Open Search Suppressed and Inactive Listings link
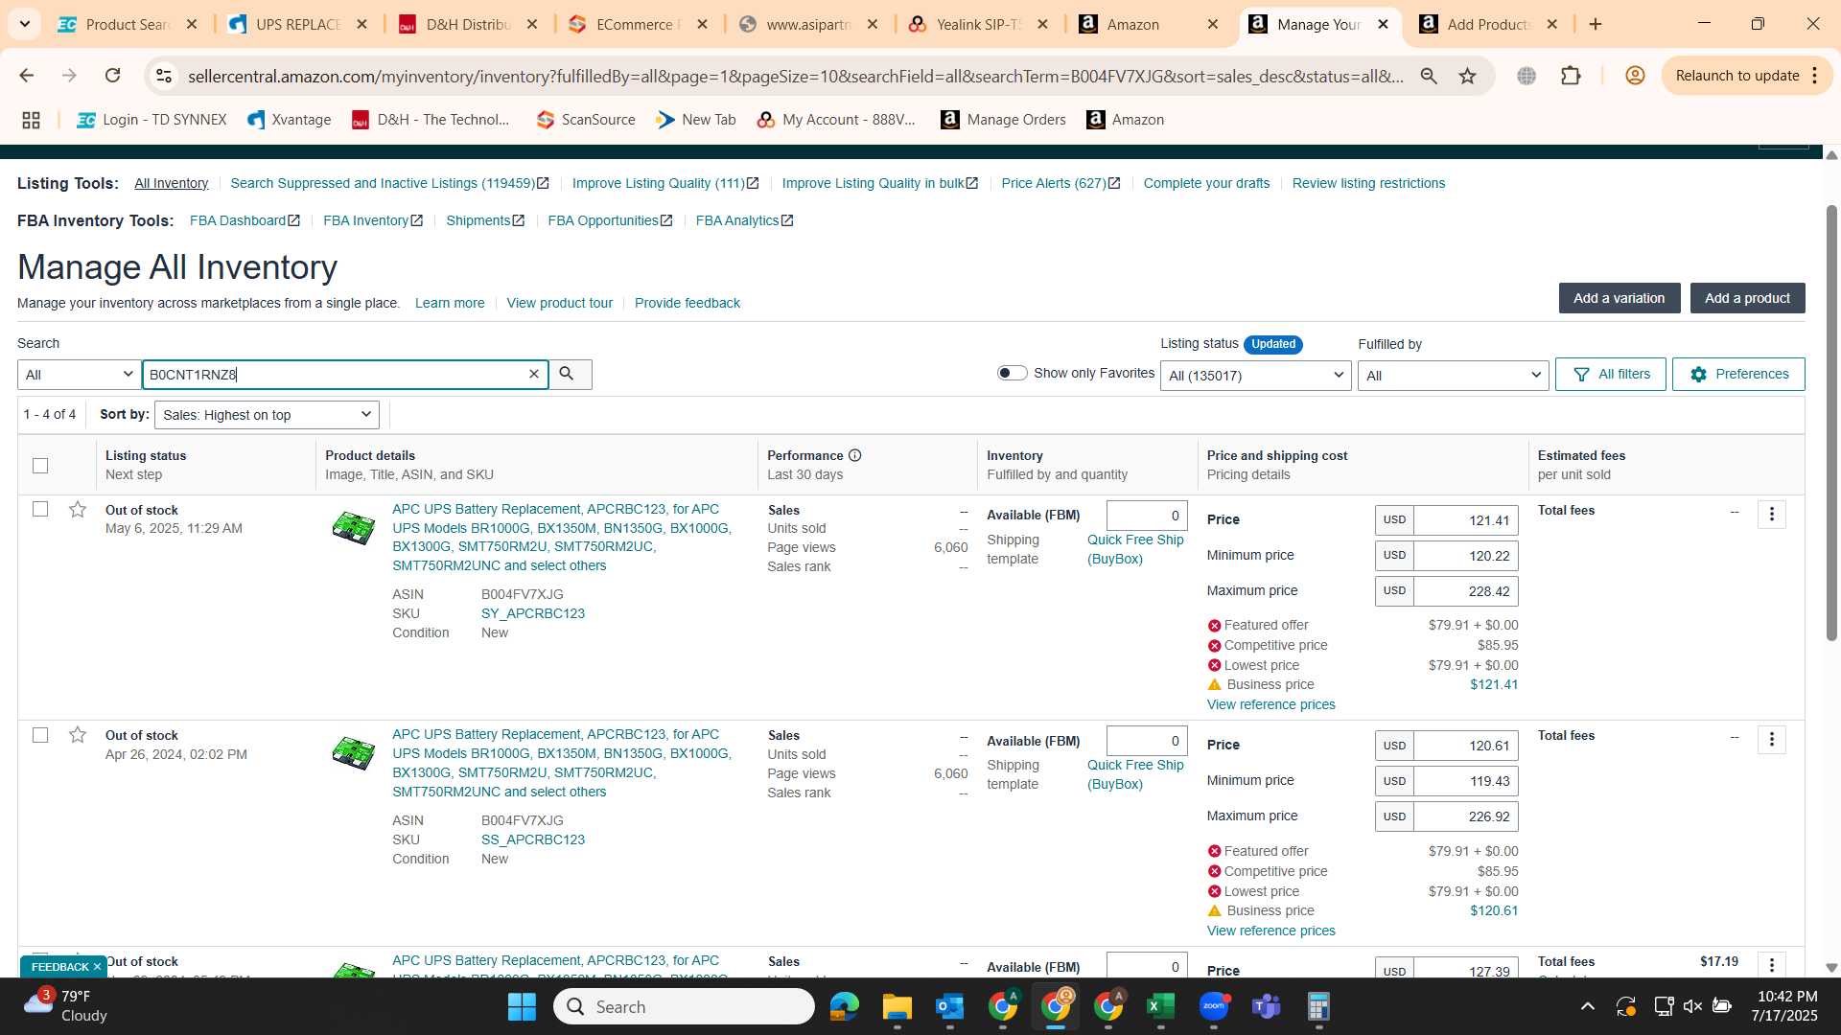 [389, 183]
